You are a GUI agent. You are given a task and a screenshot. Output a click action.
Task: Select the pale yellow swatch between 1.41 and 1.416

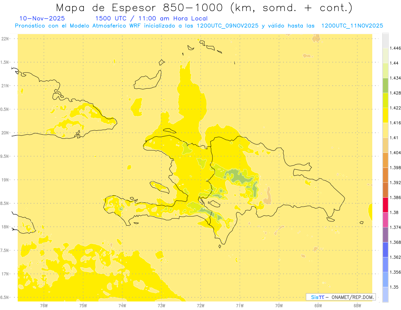[385, 130]
